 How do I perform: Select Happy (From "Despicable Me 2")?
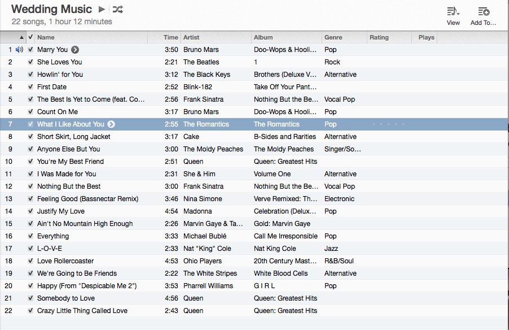(x=87, y=286)
